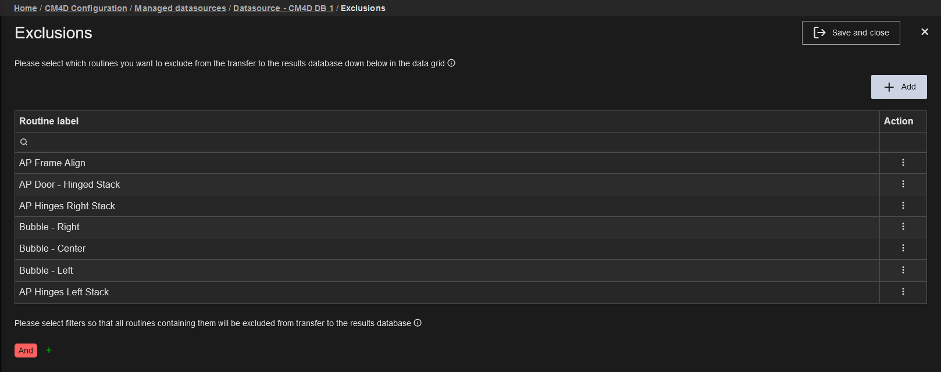Viewport: 941px width, 372px height.
Task: Navigate to Managed datasources breadcrumb
Action: coord(180,8)
